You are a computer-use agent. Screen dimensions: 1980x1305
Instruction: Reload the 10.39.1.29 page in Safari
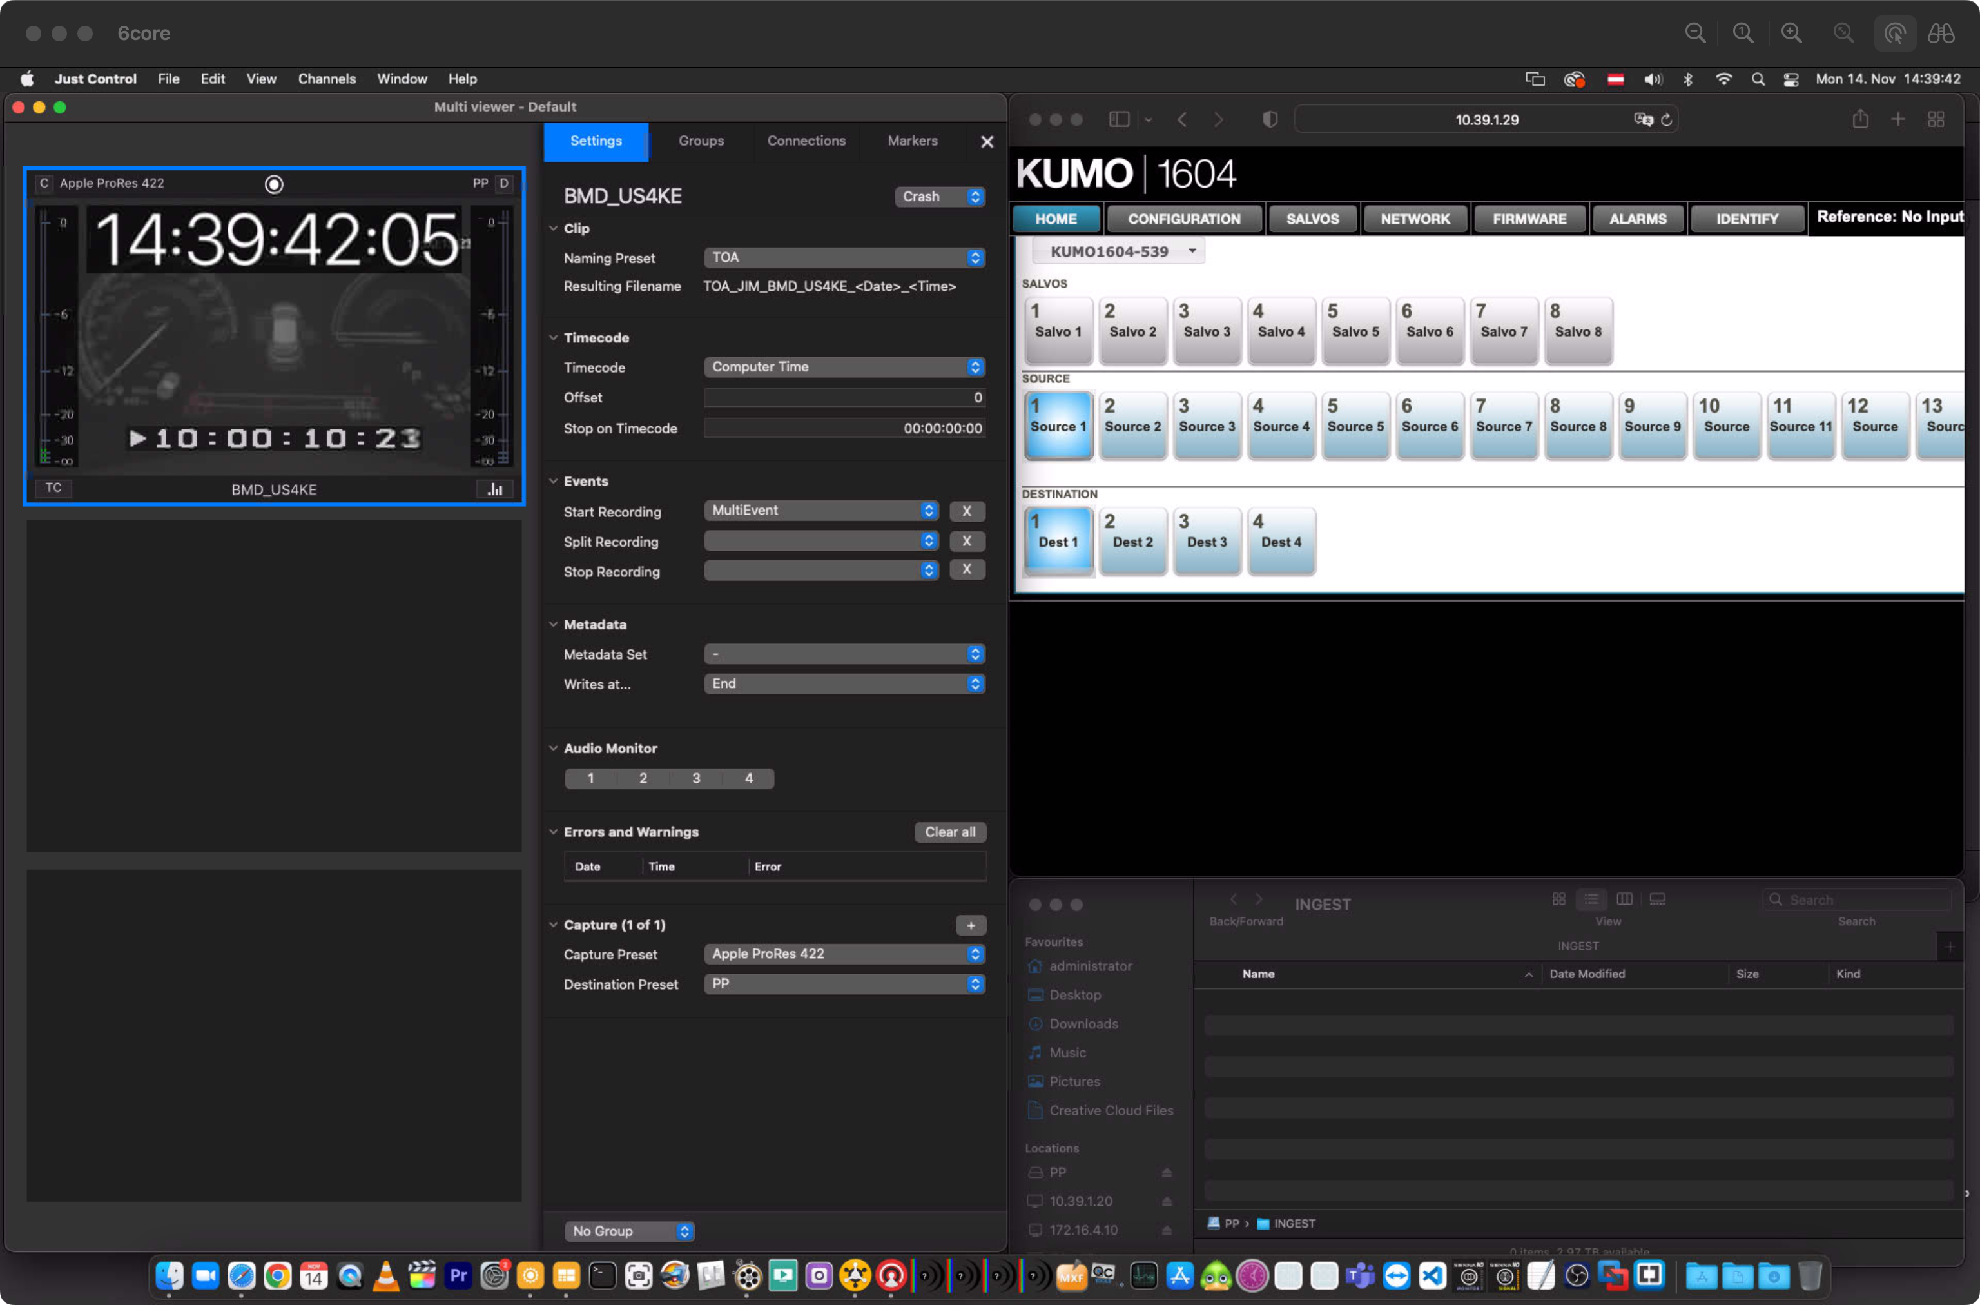(1666, 120)
